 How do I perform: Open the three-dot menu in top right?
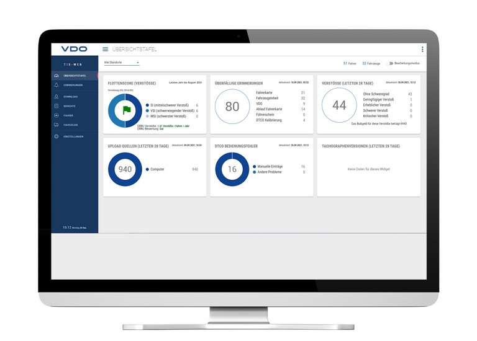coord(422,49)
